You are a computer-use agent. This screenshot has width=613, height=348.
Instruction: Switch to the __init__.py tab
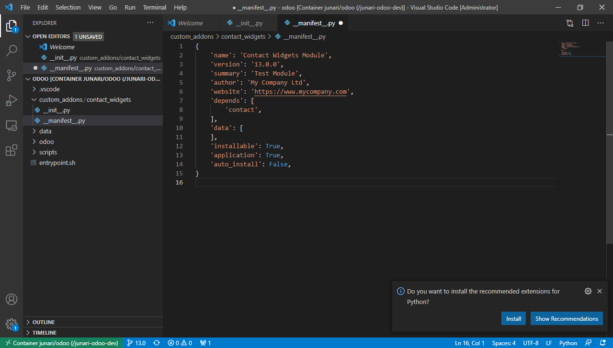tap(249, 23)
